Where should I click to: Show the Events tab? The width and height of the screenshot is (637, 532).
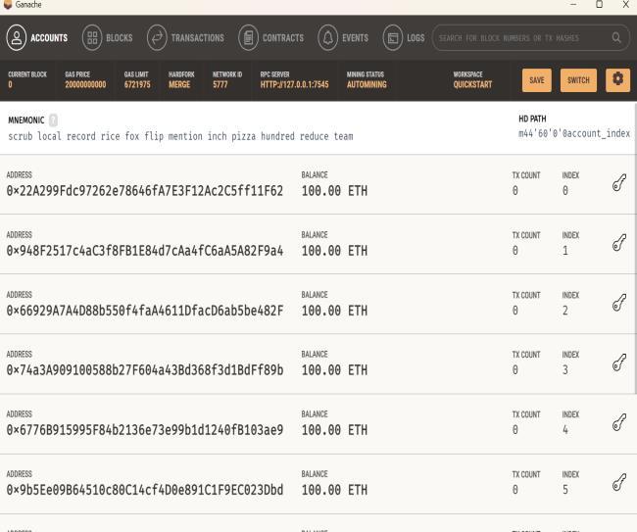(343, 38)
